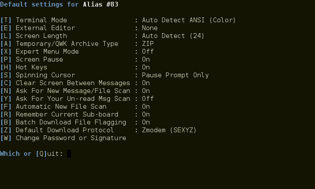This screenshot has height=189, width=315.
Task: Toggle the [P] Screen Pause setting
Action: [x=75, y=59]
